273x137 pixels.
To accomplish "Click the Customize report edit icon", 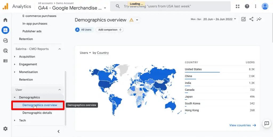I will pos(243,19).
